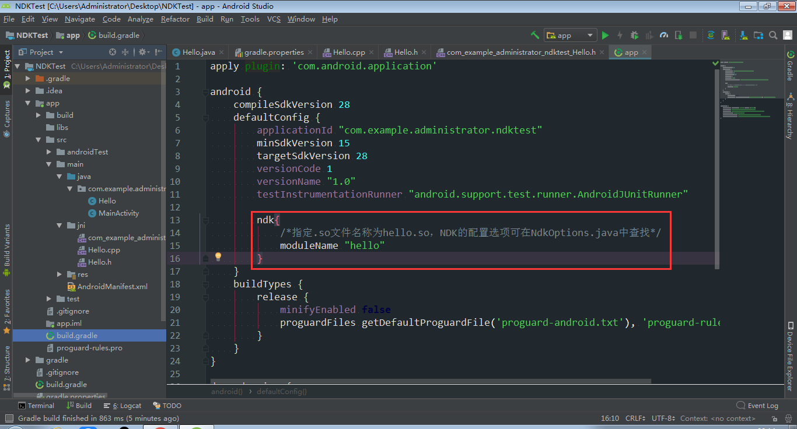Sync project with Gradle files icon

pyautogui.click(x=711, y=35)
